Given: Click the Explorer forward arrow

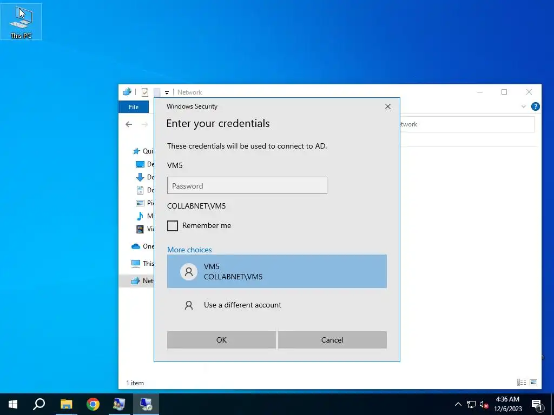Looking at the screenshot, I should tap(144, 124).
